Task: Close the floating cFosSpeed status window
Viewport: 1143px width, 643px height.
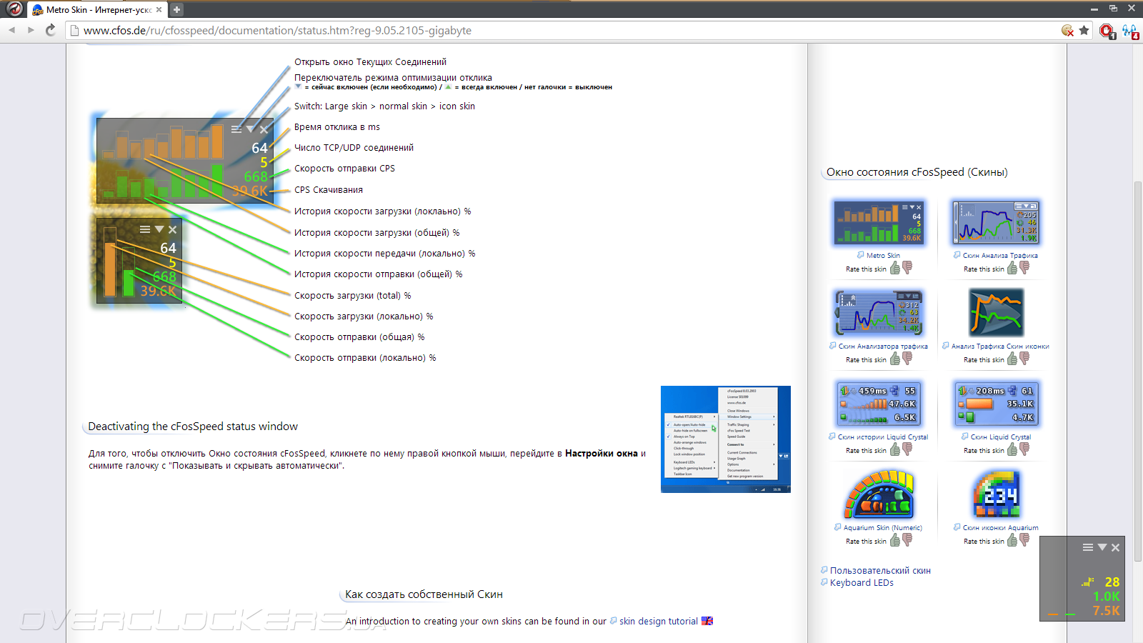Action: click(1116, 547)
